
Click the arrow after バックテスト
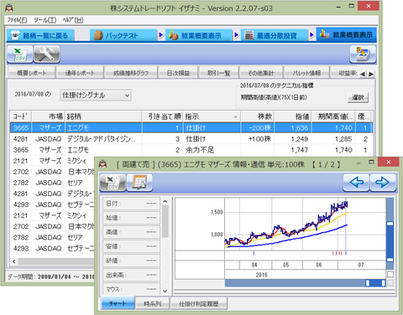click(161, 35)
